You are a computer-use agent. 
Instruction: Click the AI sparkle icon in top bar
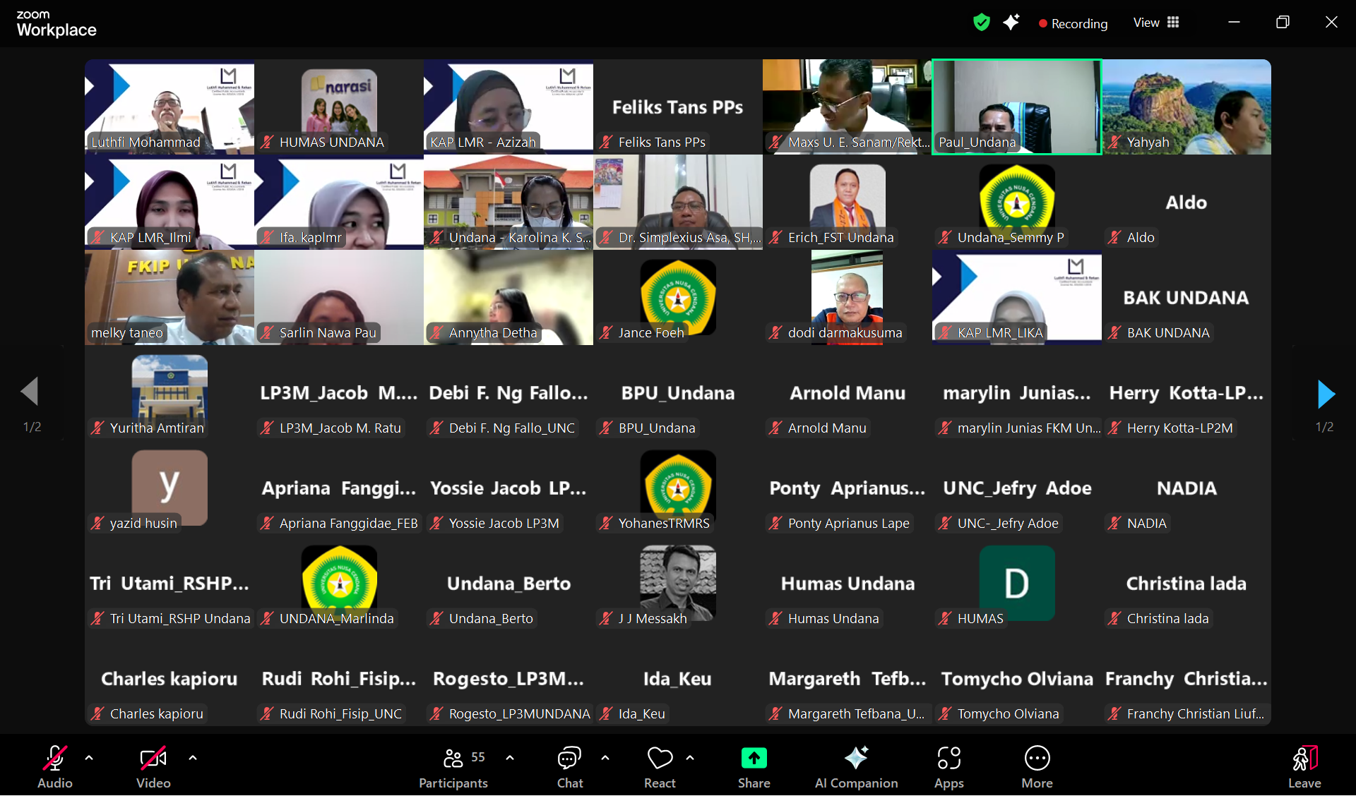tap(1011, 23)
